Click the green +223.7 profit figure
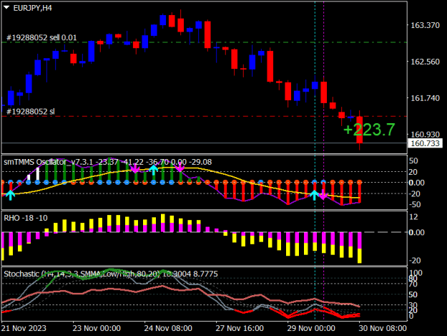447x336 pixels. pos(369,130)
